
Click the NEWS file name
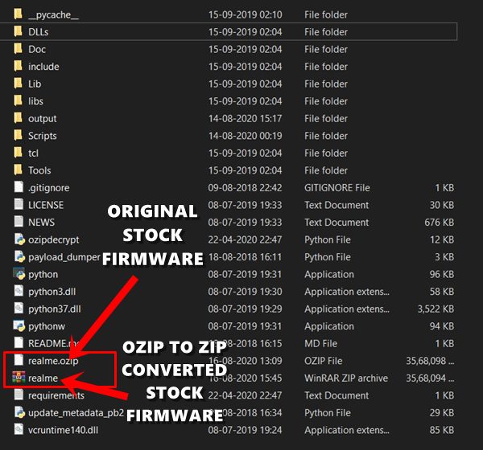[x=41, y=223]
